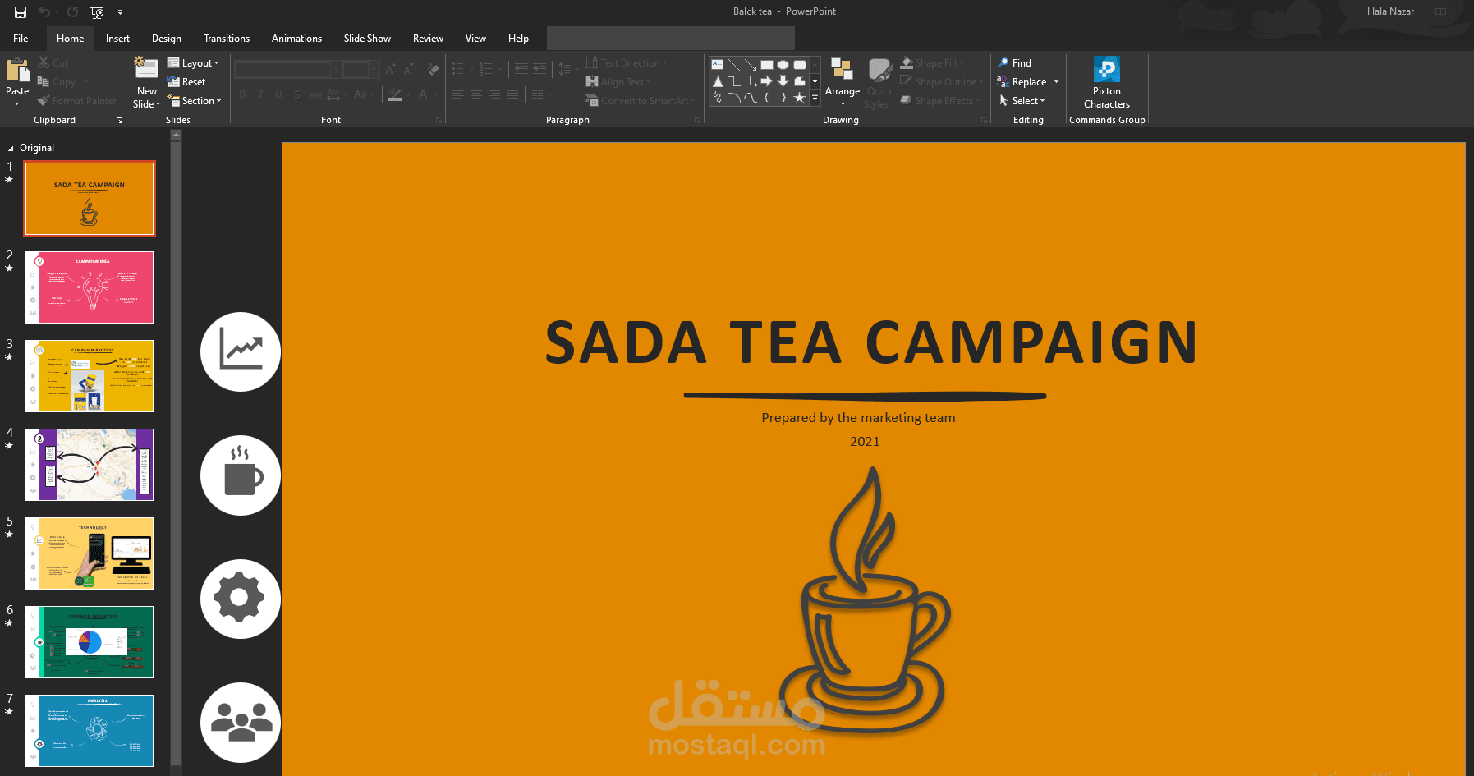Open the Review tab

(x=428, y=39)
